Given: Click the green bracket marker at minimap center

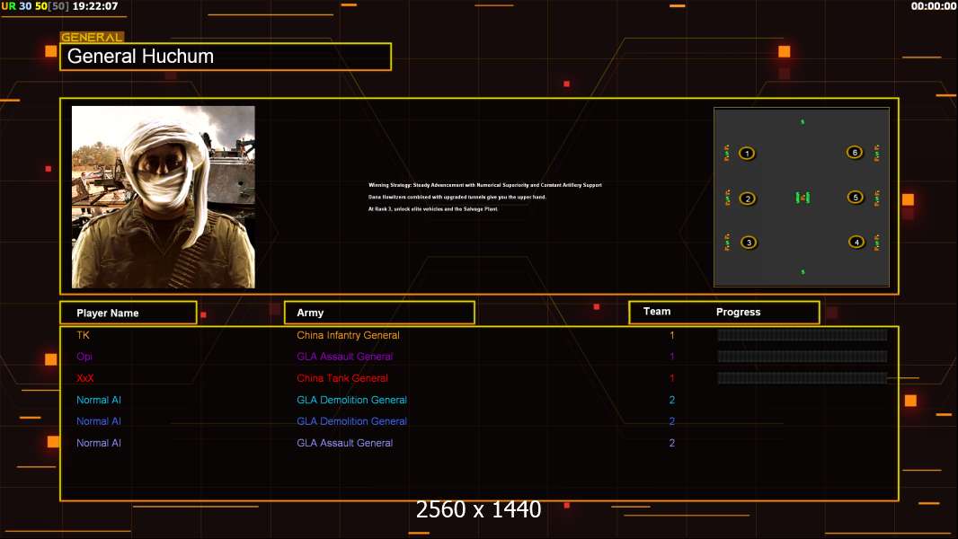Looking at the screenshot, I should 803,197.
